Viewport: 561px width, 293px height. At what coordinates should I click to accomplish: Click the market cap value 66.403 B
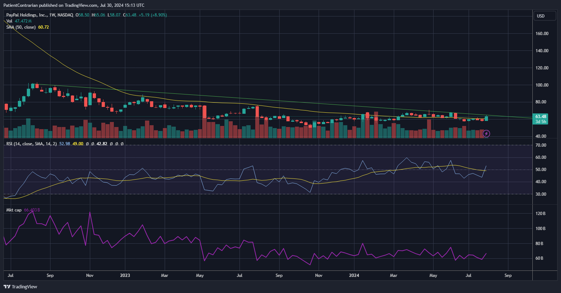(x=32, y=210)
